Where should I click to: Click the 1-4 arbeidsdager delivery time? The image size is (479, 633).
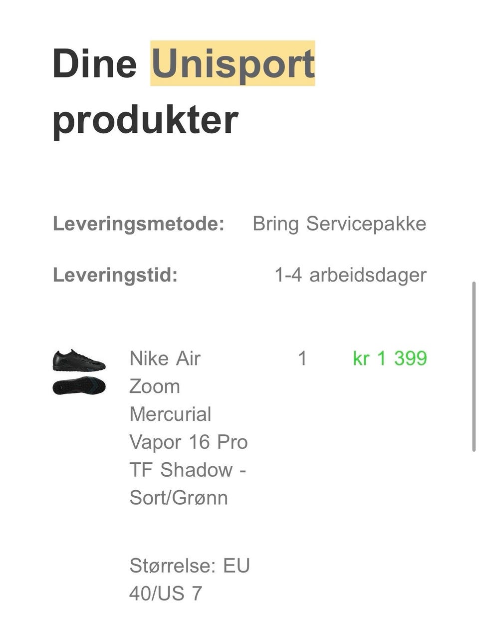351,275
